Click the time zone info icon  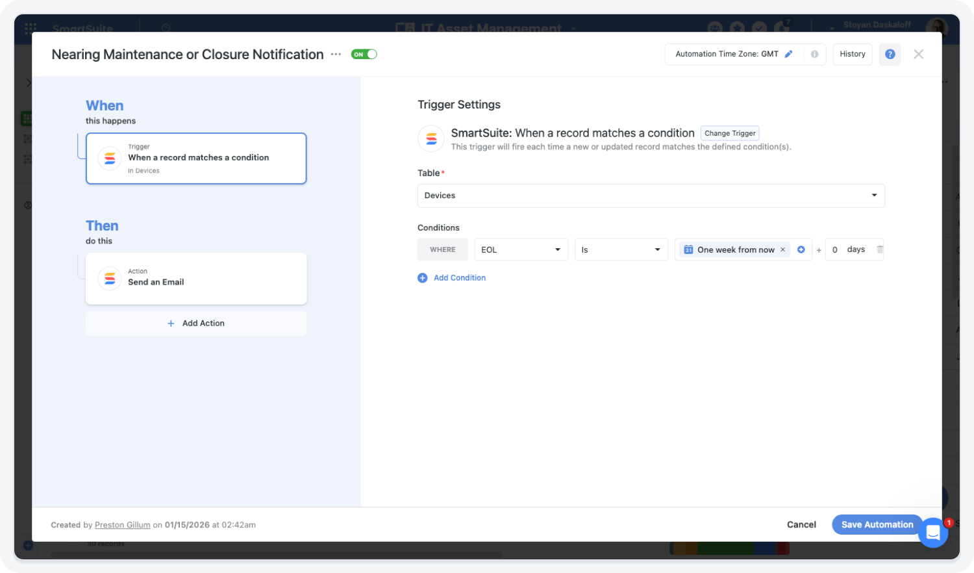point(814,54)
